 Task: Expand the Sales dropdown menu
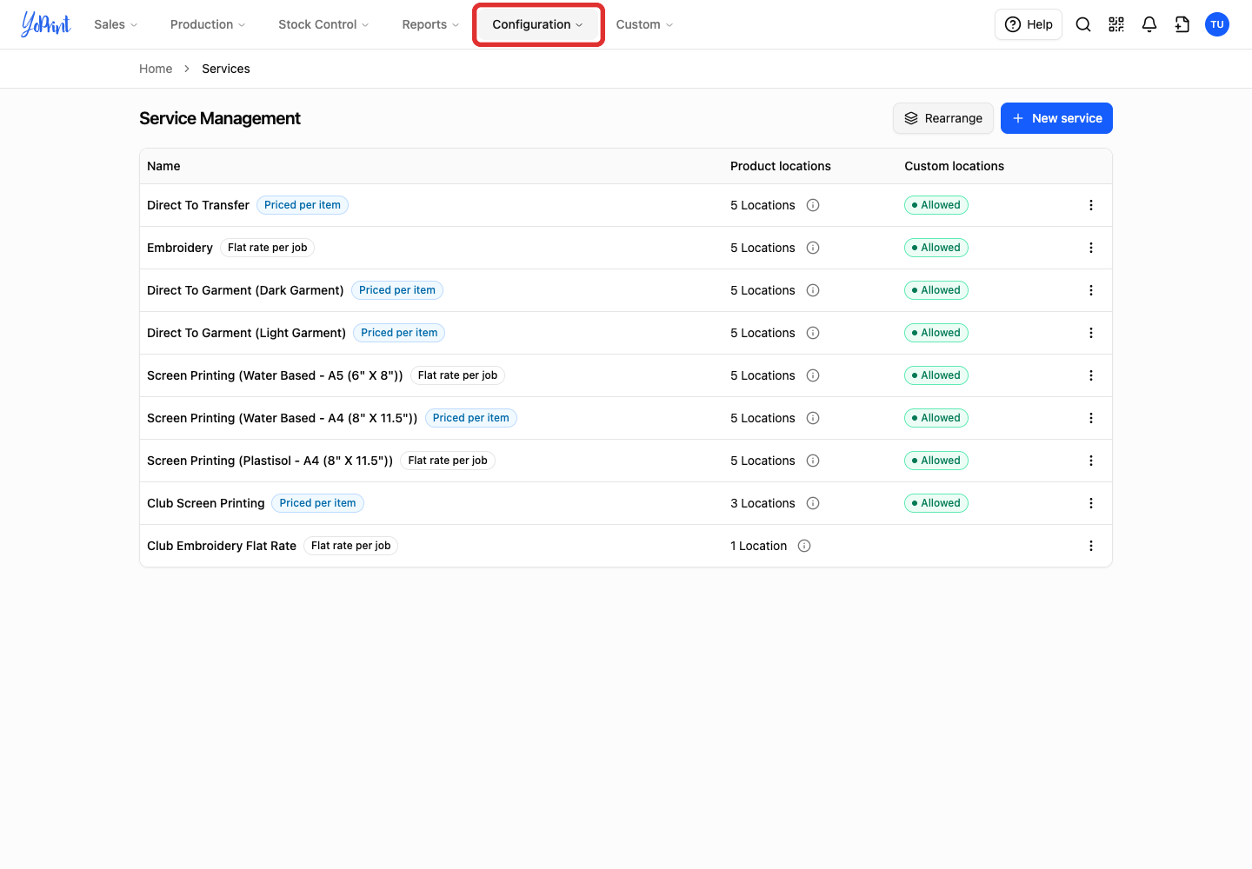116,24
